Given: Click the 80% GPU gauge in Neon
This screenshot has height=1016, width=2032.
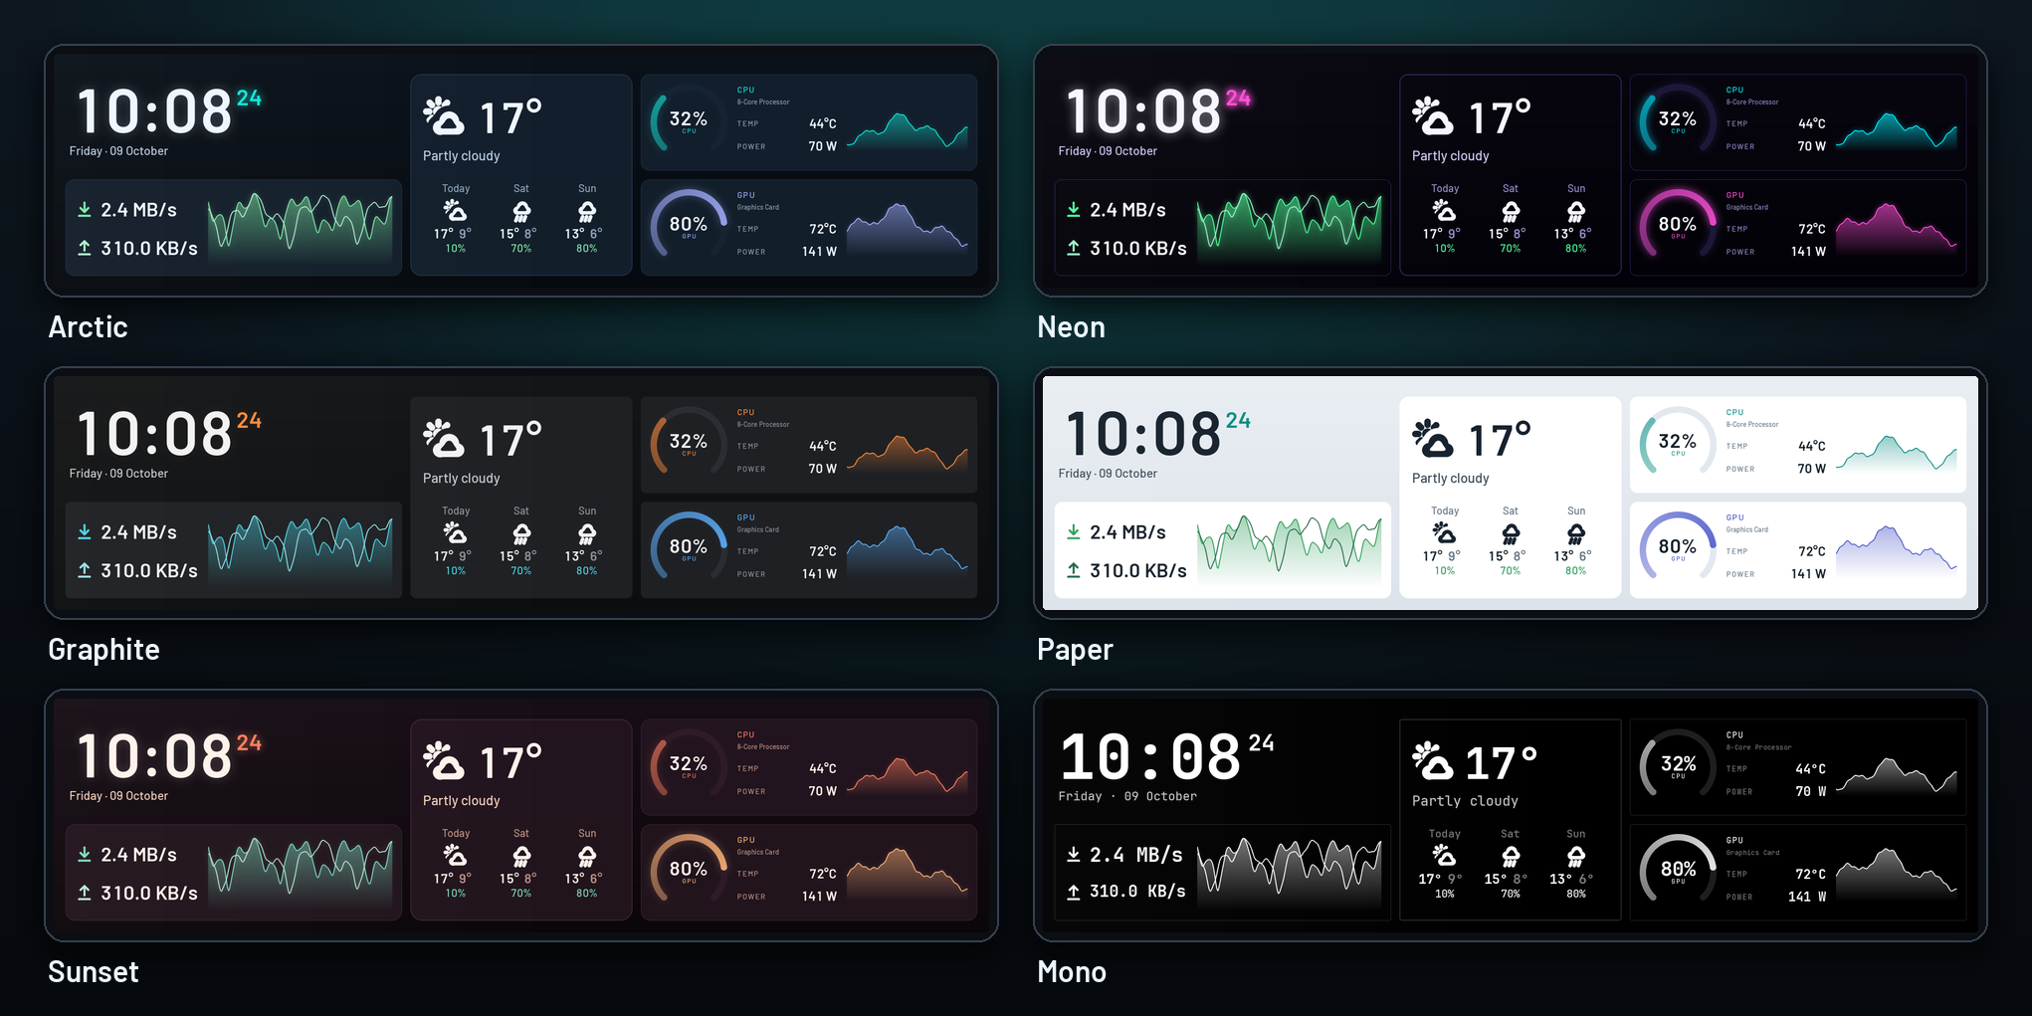Looking at the screenshot, I should 1678,228.
